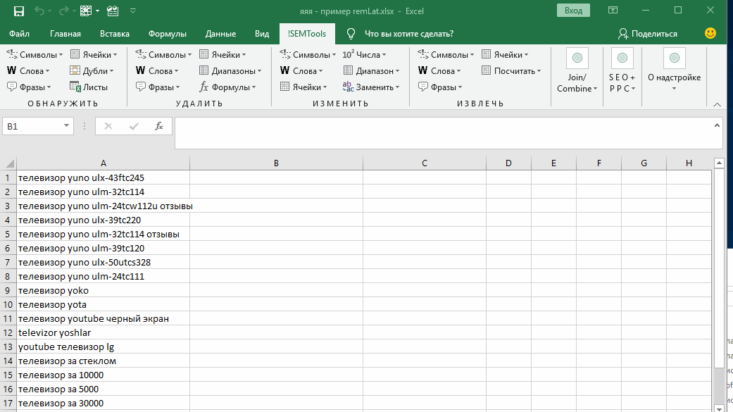Open the Данные ribbon tab

coord(220,34)
